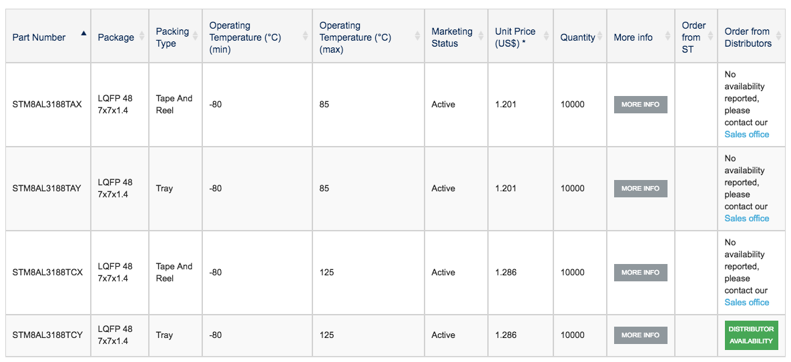Sort by Part Number column arrow
Screen dimensions: 791x362
[x=83, y=33]
